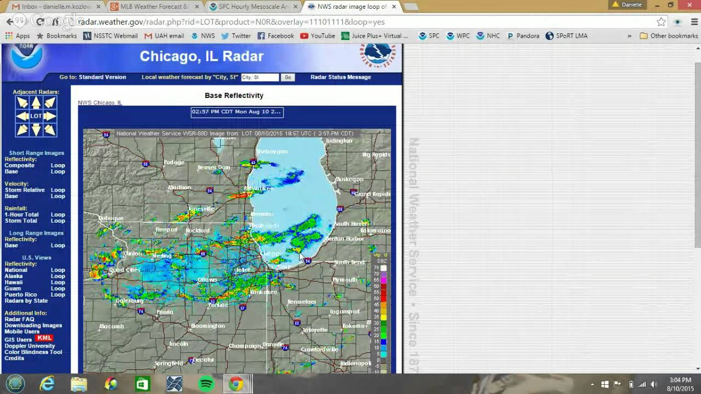This screenshot has width=701, height=394.
Task: Open the Loop link beside Composite
Action: coord(58,165)
